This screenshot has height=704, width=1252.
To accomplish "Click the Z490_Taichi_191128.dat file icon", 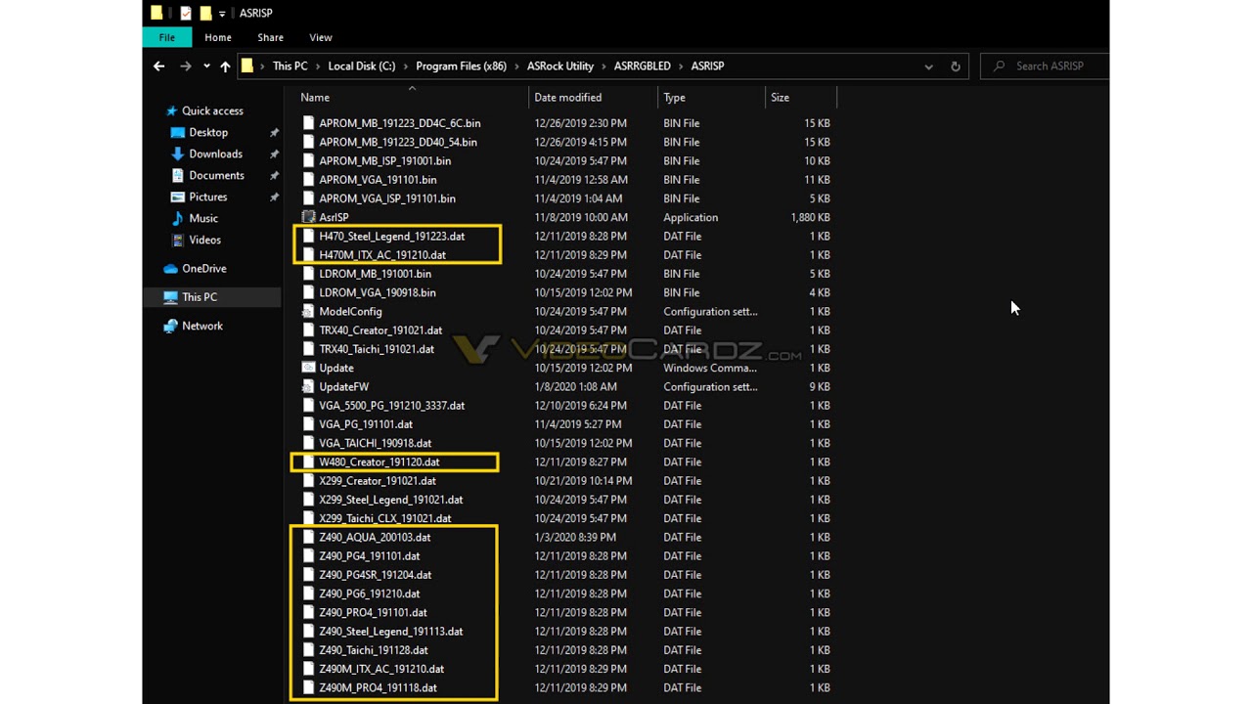I will pos(309,649).
